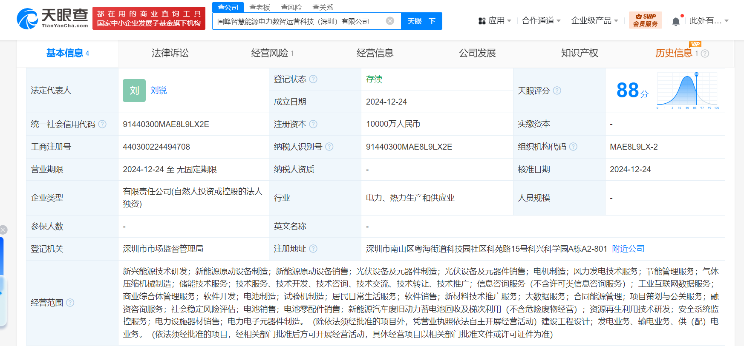
Task: Switch to the 知识产权 tab
Action: [x=580, y=53]
